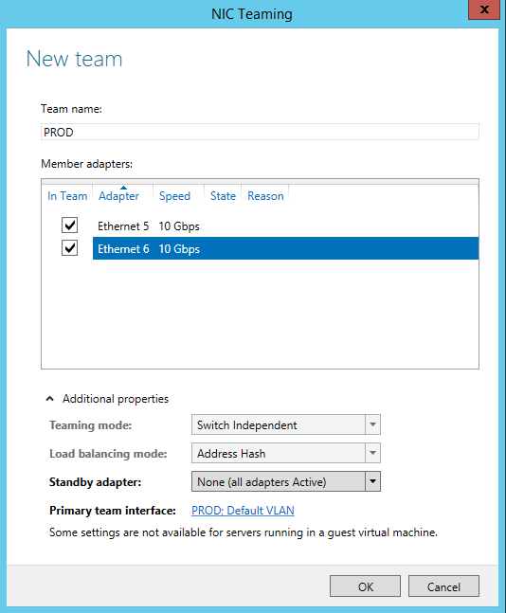Screen dimensions: 506x613
Task: Click the None (all adapters Active) combo box
Action: click(x=286, y=481)
